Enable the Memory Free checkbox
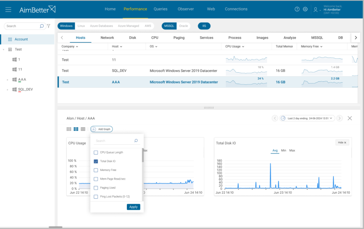 pyautogui.click(x=96, y=170)
